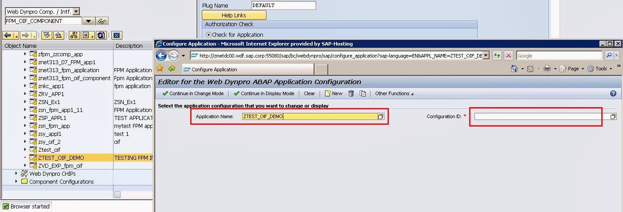
Task: Expand the ZVD_EXP_fpm_oif tree node
Action: coord(25,166)
